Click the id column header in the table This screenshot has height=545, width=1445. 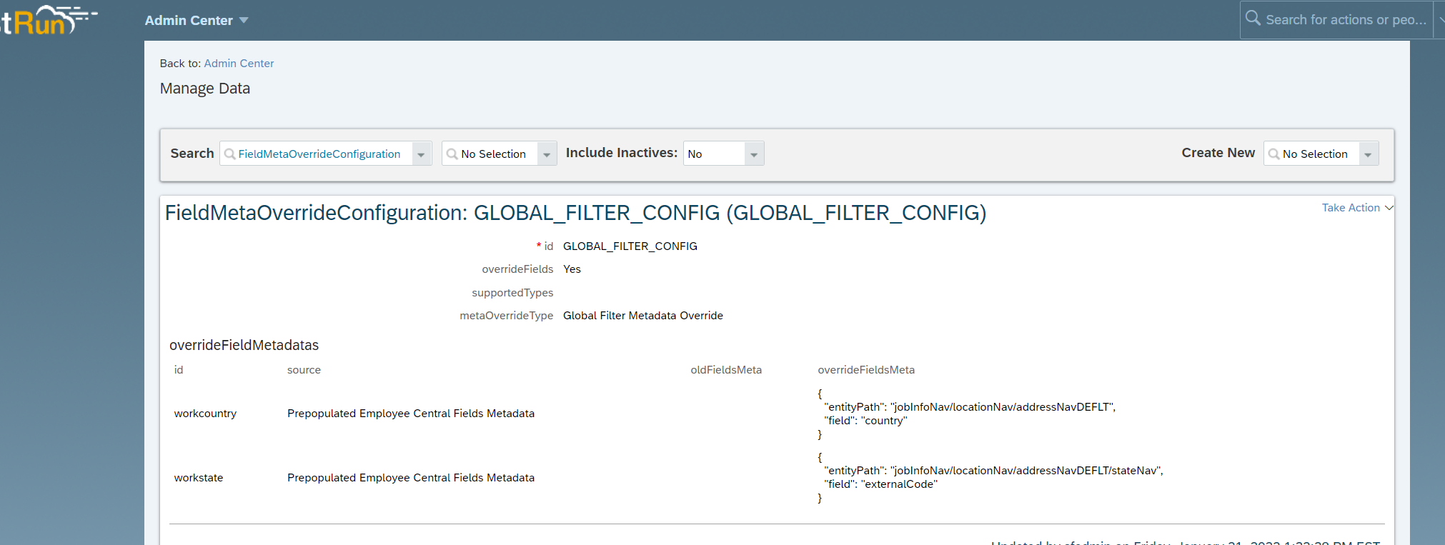click(x=179, y=370)
